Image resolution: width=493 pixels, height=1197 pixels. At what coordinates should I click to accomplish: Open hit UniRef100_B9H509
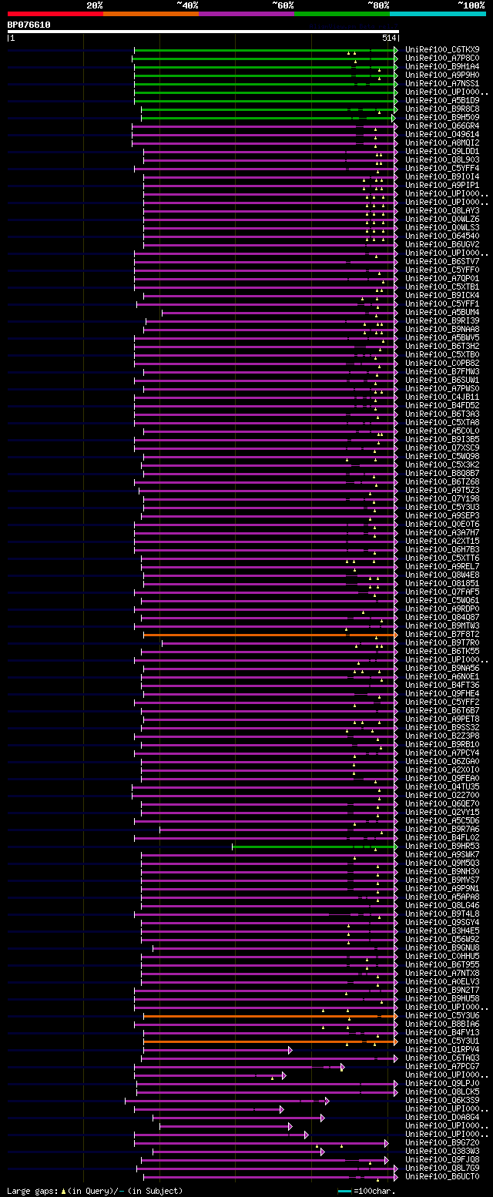pos(442,117)
